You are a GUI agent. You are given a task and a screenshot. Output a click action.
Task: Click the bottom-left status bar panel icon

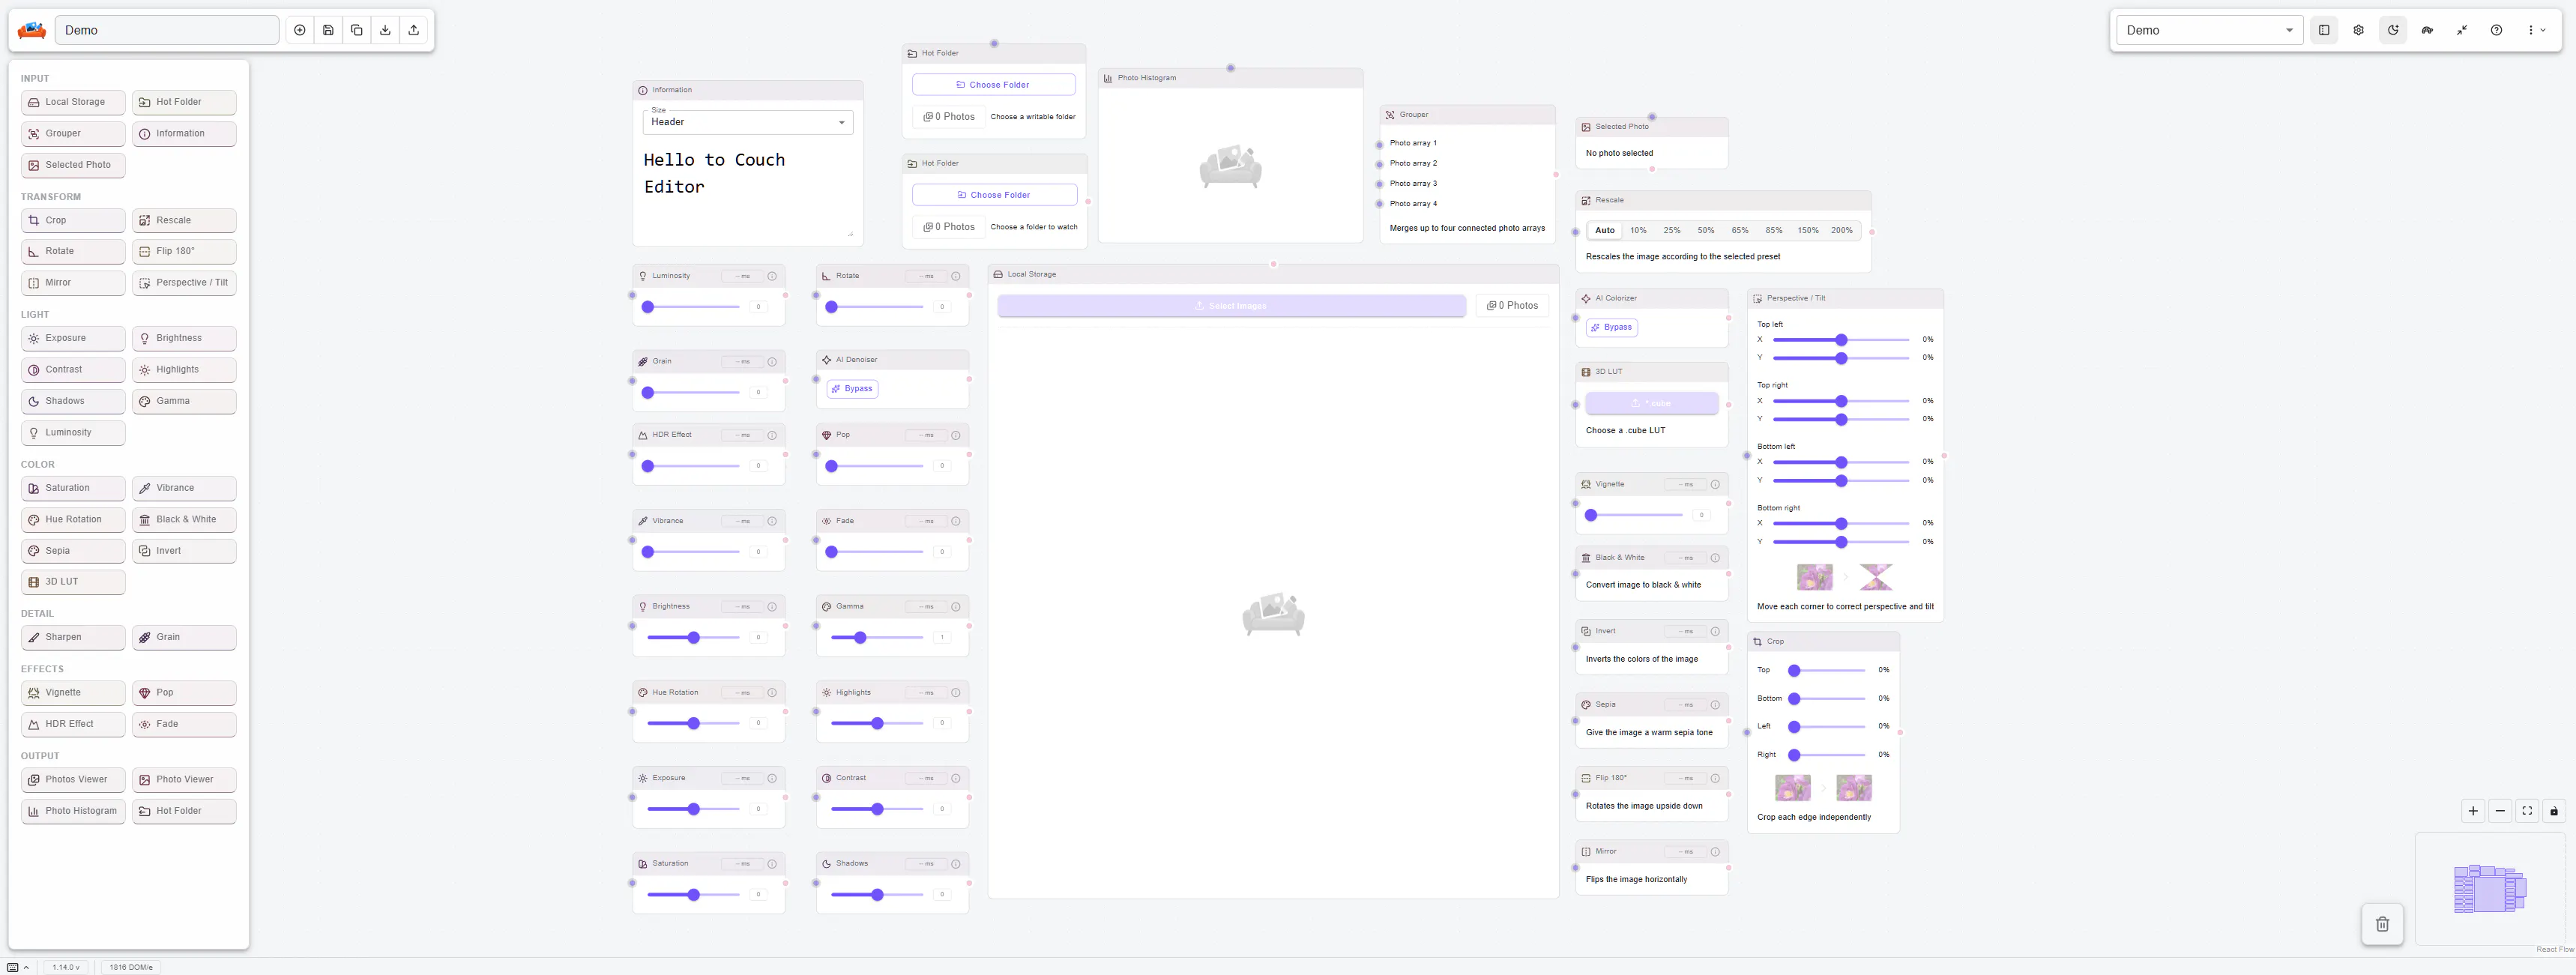click(13, 967)
